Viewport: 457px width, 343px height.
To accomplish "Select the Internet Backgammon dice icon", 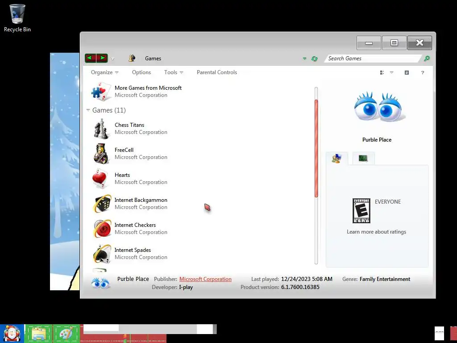I will point(102,204).
